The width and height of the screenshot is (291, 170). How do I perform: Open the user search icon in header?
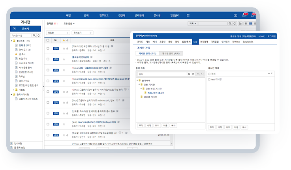tap(235, 15)
